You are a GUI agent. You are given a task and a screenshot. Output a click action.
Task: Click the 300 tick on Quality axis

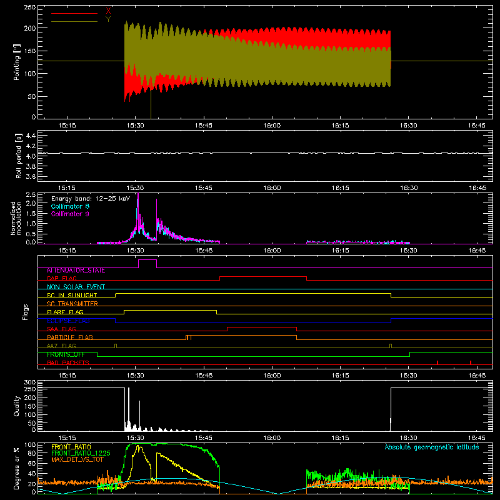29,382
